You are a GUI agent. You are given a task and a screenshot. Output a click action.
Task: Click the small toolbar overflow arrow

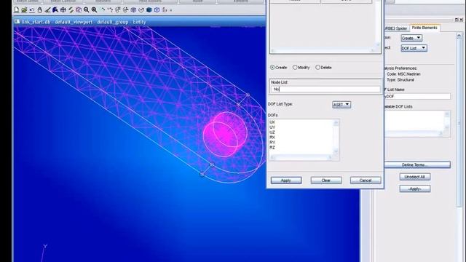pos(171,10)
